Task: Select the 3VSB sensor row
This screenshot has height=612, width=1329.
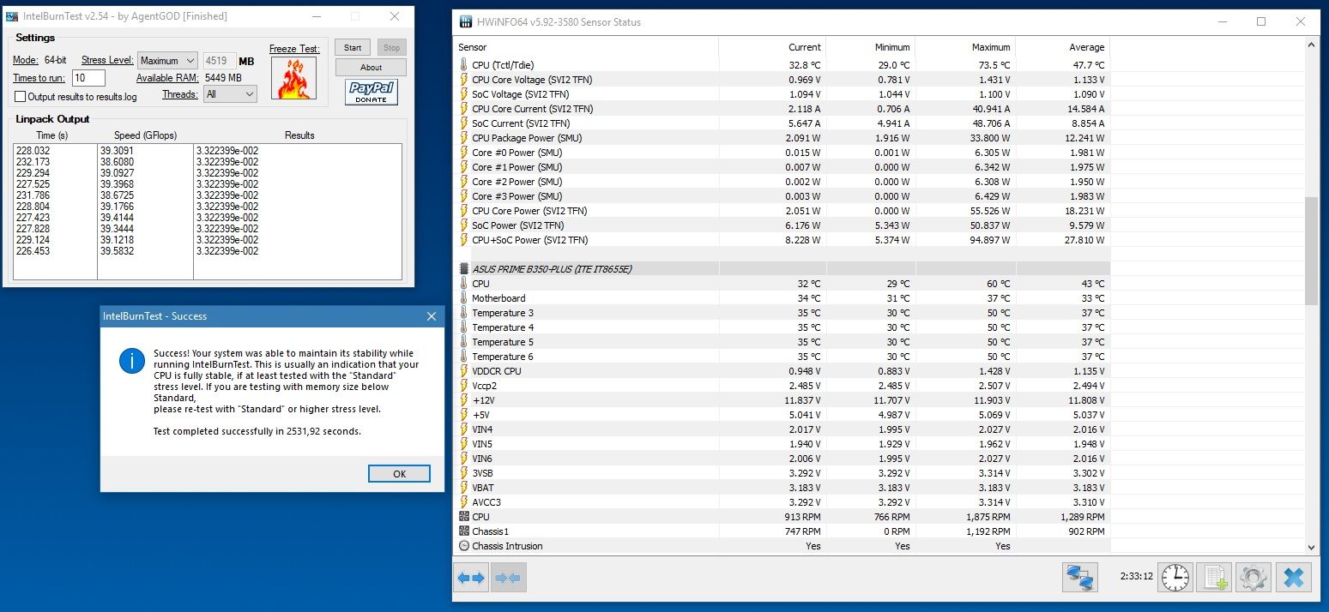Action: [x=782, y=473]
